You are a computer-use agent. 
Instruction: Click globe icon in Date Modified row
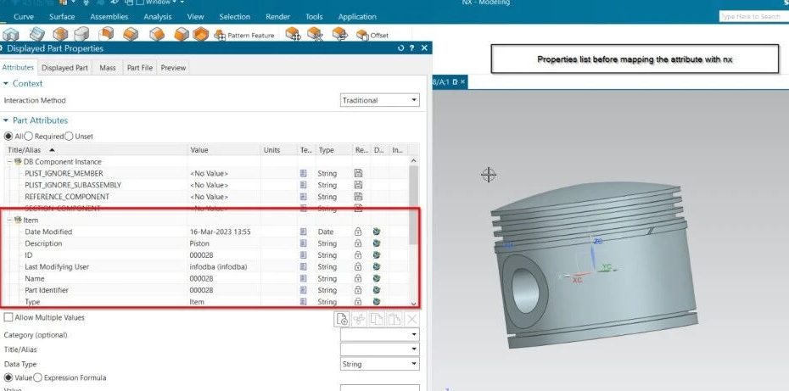tap(377, 232)
